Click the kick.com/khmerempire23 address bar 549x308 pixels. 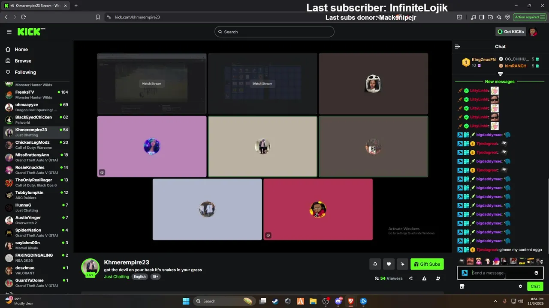[x=137, y=17]
